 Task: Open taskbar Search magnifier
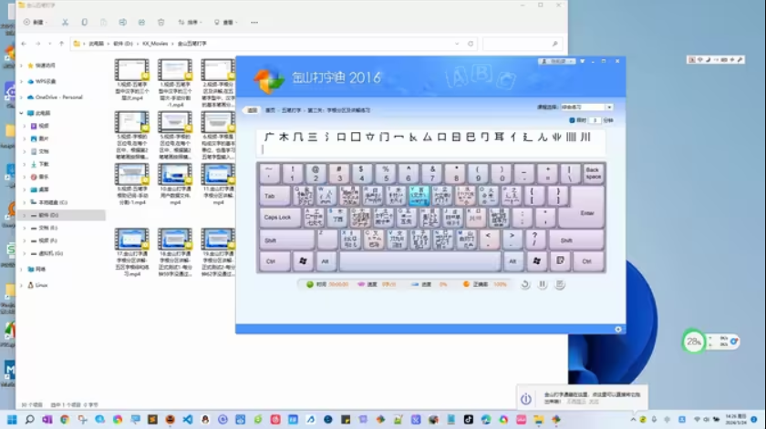(29, 420)
